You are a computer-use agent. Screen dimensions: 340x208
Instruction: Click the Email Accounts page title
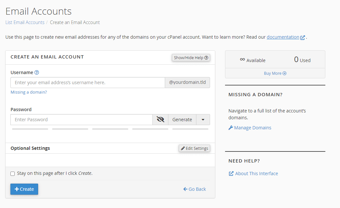click(38, 11)
